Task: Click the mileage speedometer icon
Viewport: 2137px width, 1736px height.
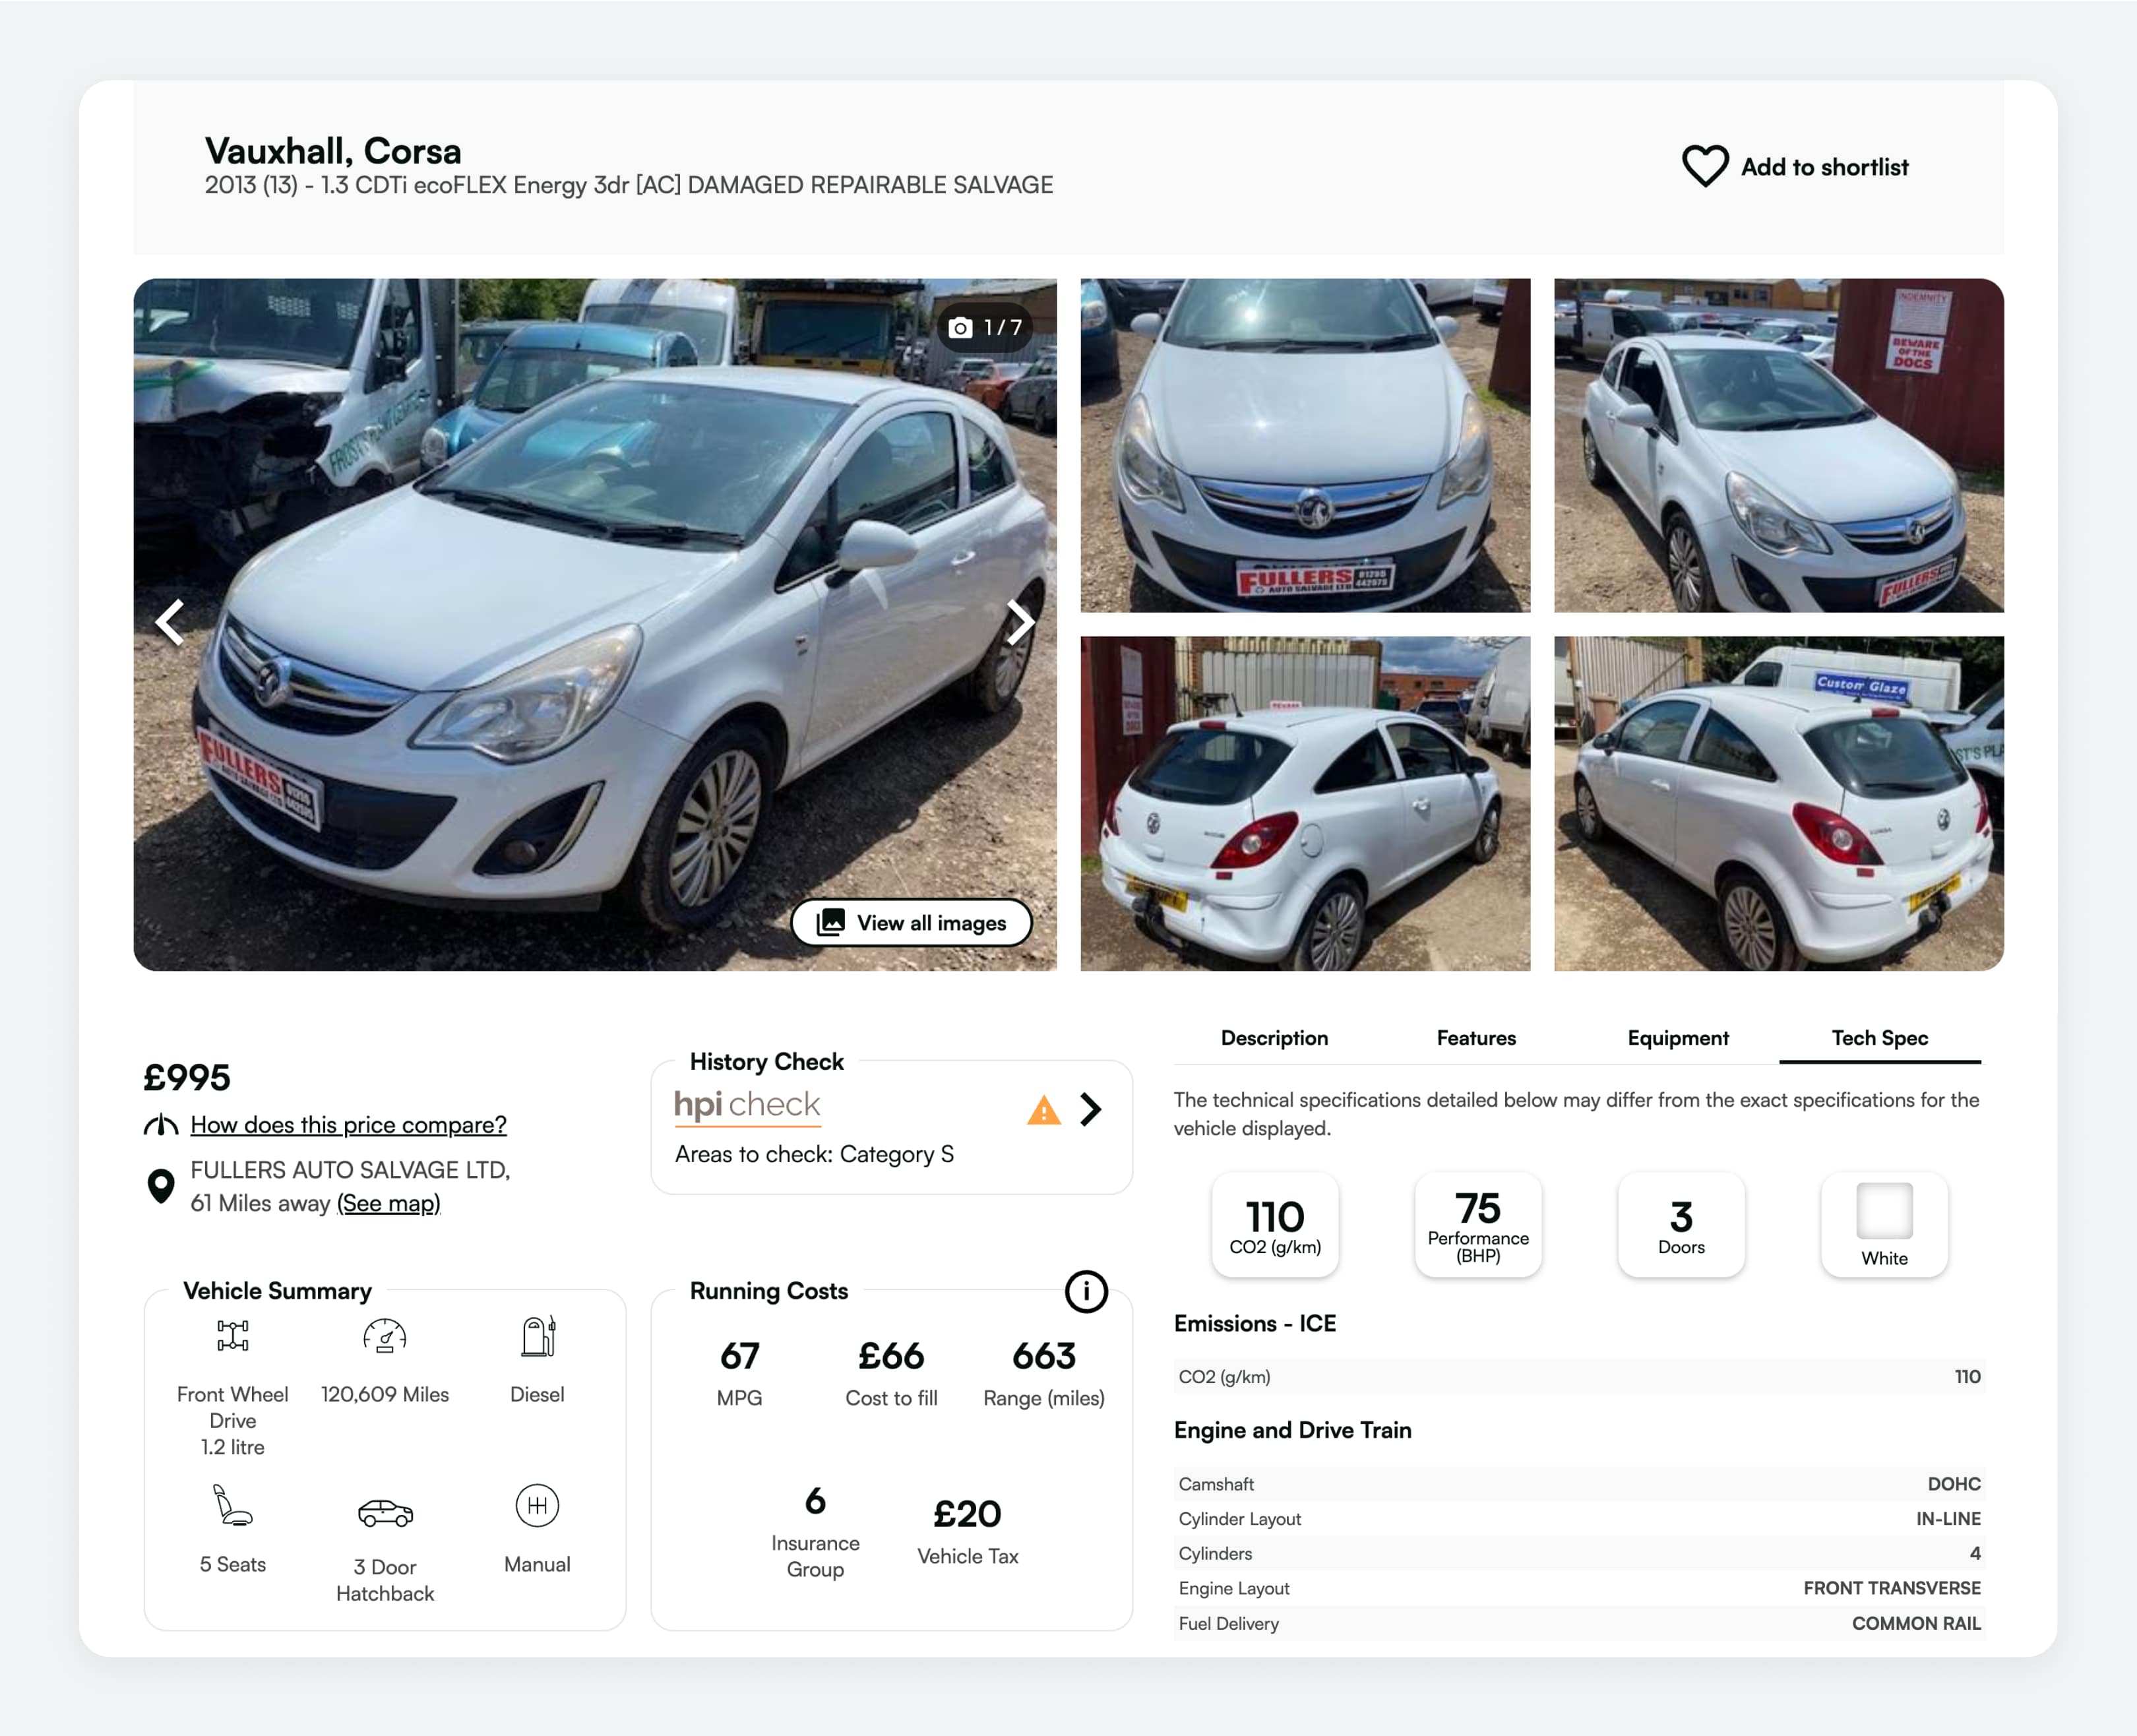Action: (385, 1336)
